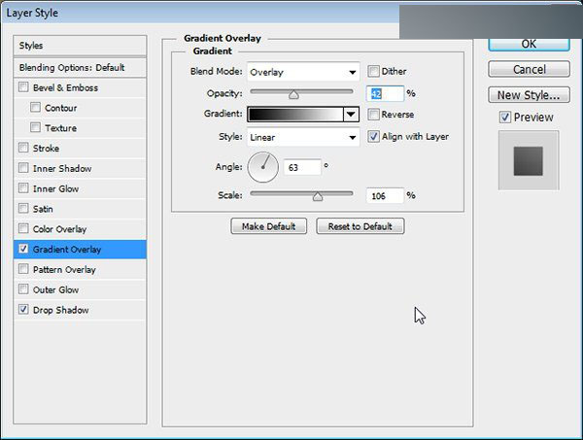Disable the Drop Shadow checkbox

(23, 309)
